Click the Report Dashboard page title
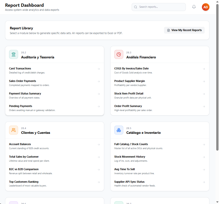Image resolution: width=219 pixels, height=204 pixels. coord(24,5)
